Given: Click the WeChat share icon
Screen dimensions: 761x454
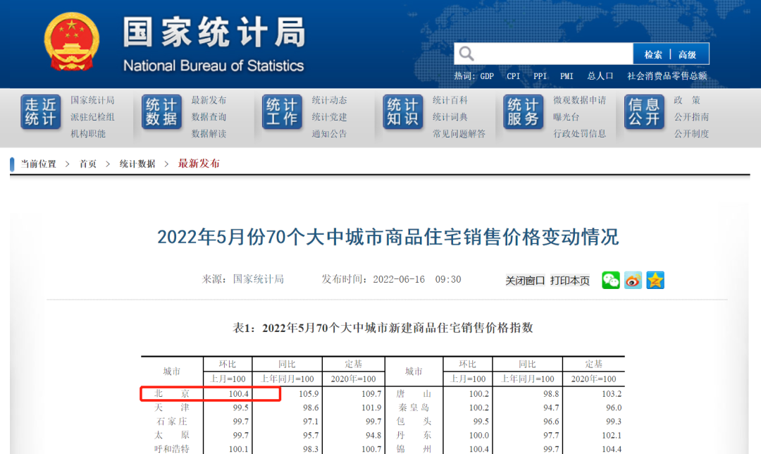Looking at the screenshot, I should point(610,280).
